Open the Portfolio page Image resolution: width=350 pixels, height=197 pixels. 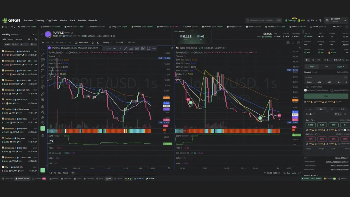click(82, 20)
